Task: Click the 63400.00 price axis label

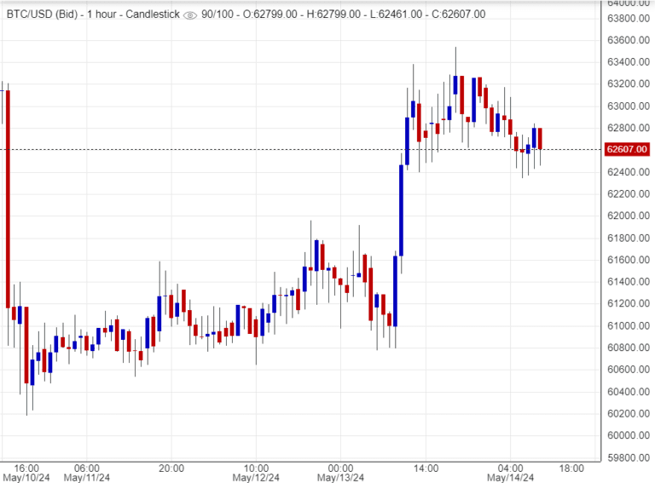Action: [628, 62]
